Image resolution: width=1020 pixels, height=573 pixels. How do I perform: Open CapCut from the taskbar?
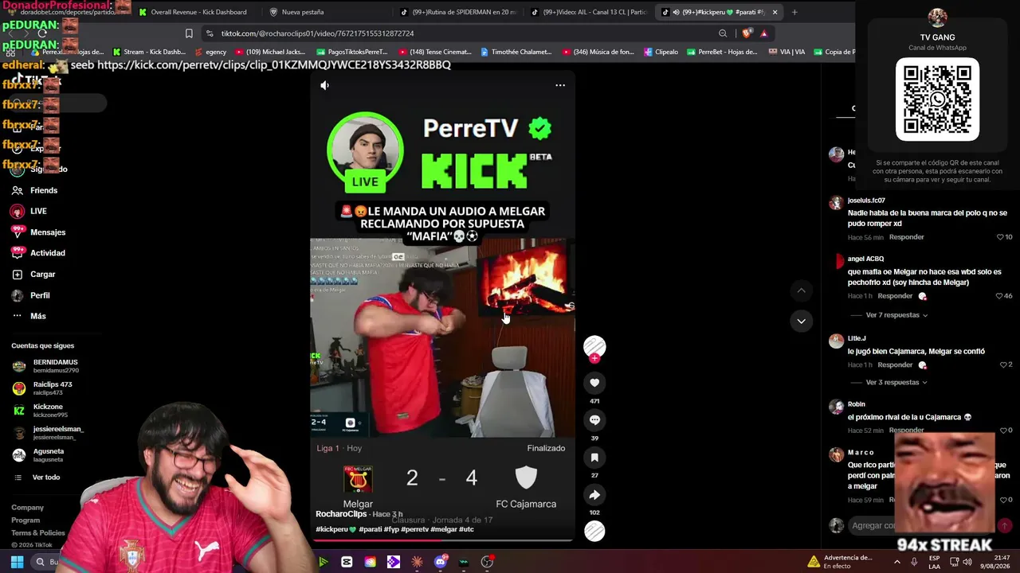[x=347, y=562]
